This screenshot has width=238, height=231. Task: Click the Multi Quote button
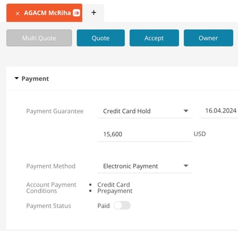[x=39, y=38]
